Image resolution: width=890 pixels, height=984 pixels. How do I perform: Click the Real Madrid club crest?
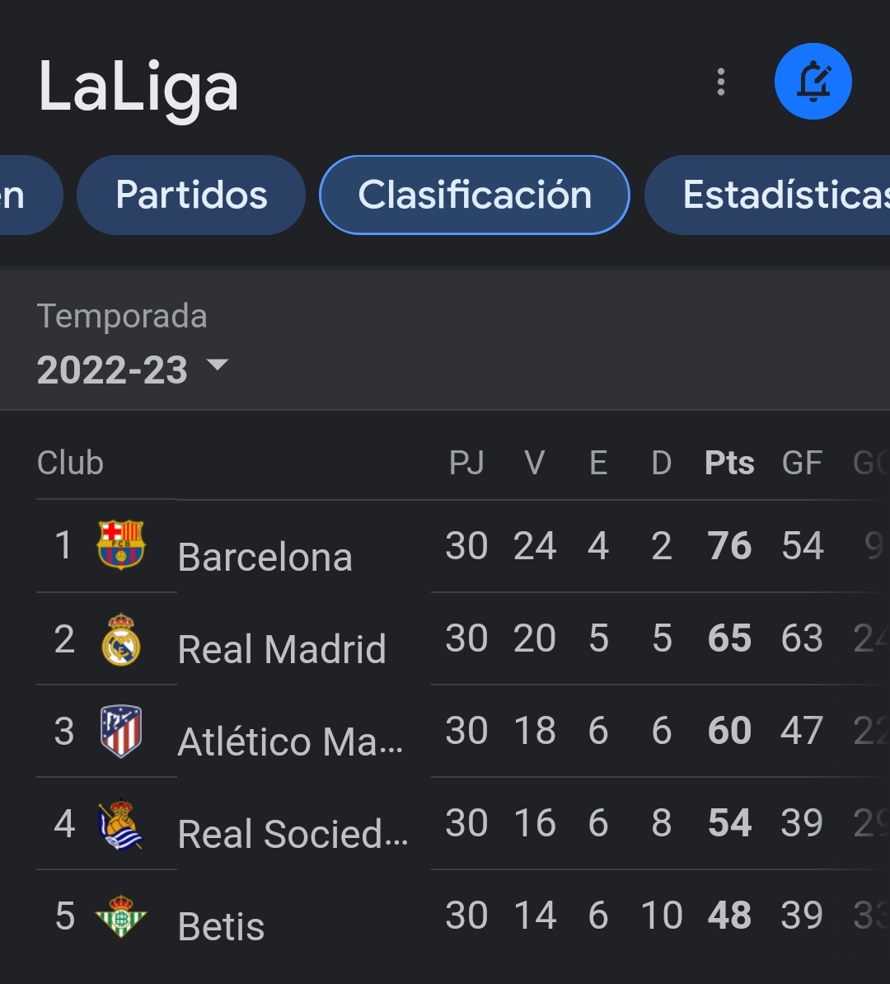(x=121, y=639)
